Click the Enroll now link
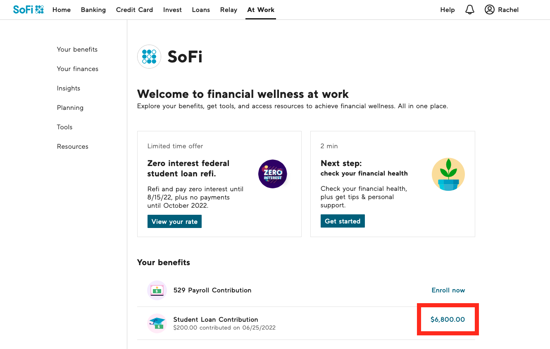This screenshot has width=550, height=349. click(448, 290)
